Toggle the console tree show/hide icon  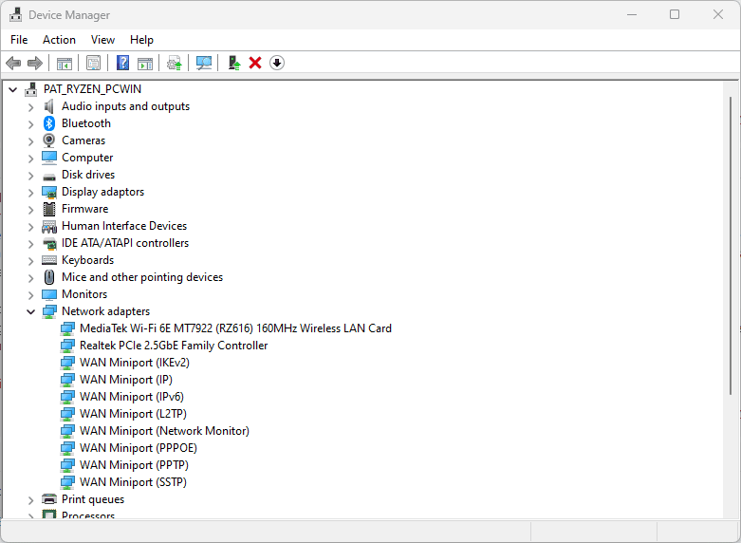pos(65,63)
